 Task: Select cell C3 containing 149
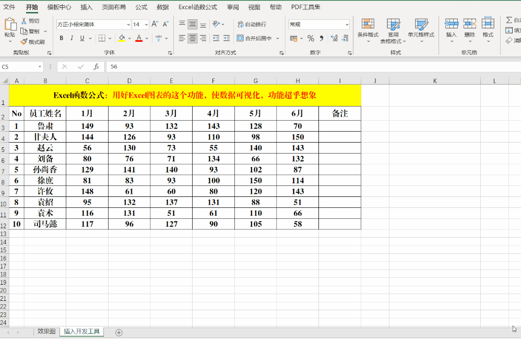click(87, 126)
